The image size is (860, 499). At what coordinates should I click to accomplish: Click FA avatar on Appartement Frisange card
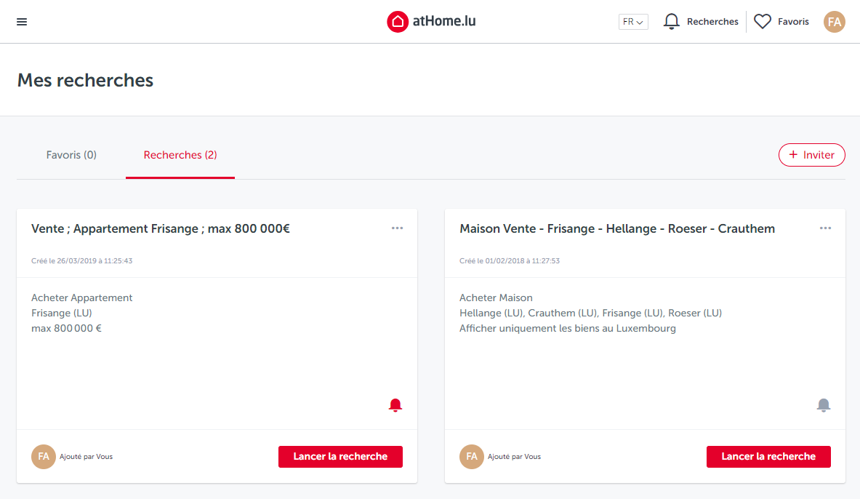(x=44, y=457)
